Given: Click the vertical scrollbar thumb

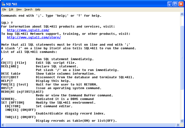Looking at the screenshot, I should click(x=182, y=58).
